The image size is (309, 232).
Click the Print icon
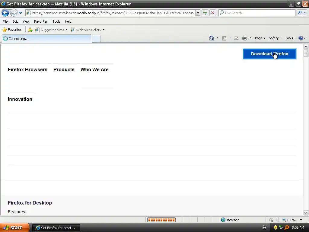(245, 38)
